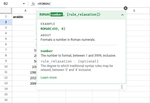Click the highlighted 'number' argument in syntax
The height and width of the screenshot is (103, 150).
coord(57,14)
